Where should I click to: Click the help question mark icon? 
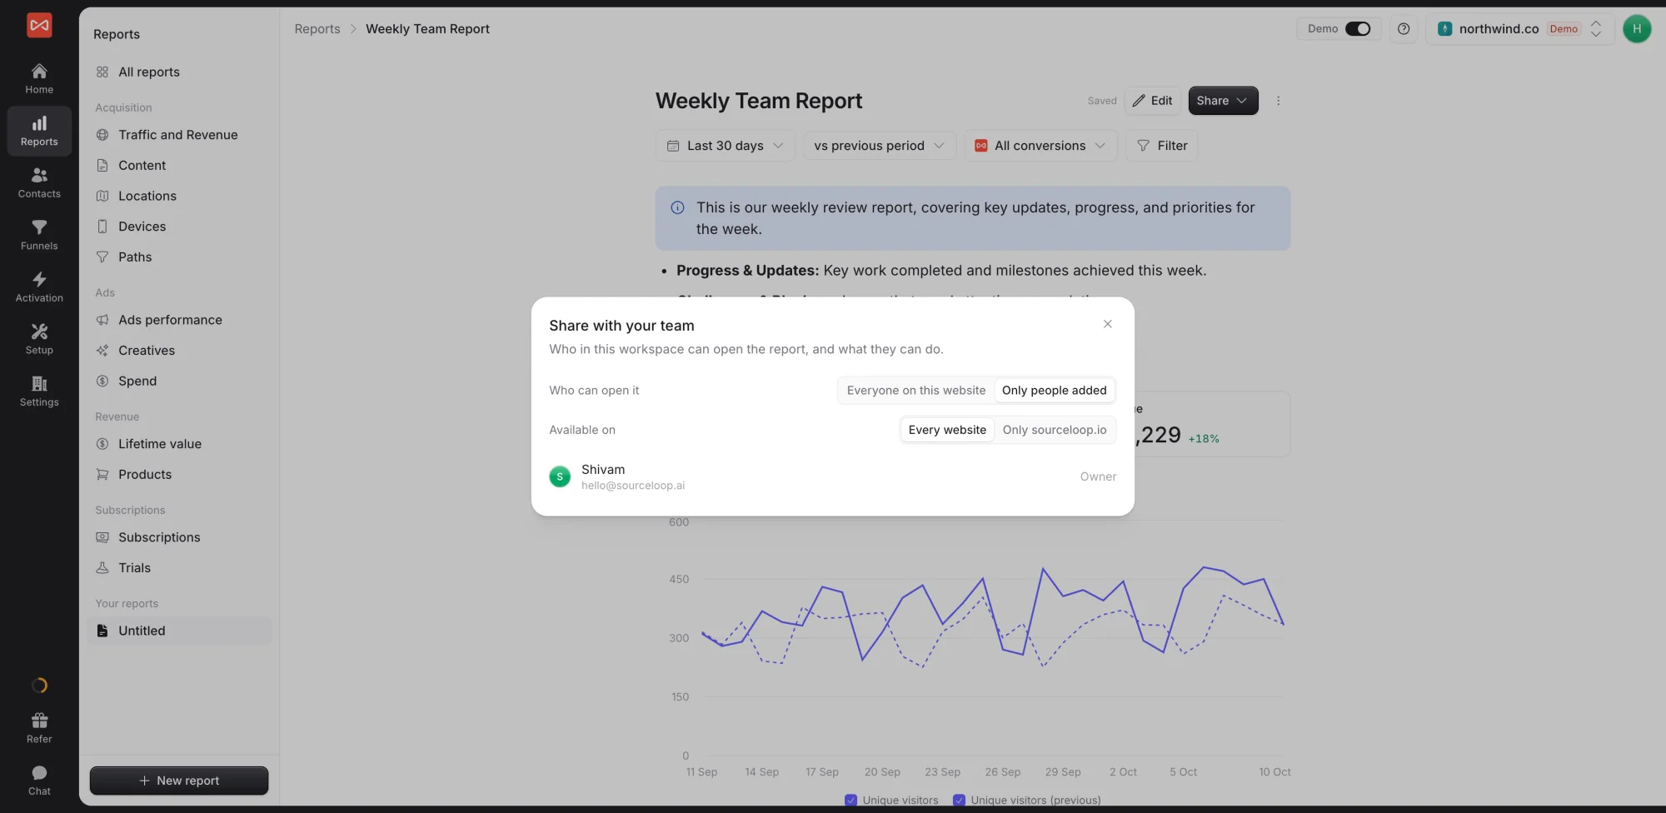click(x=1404, y=29)
